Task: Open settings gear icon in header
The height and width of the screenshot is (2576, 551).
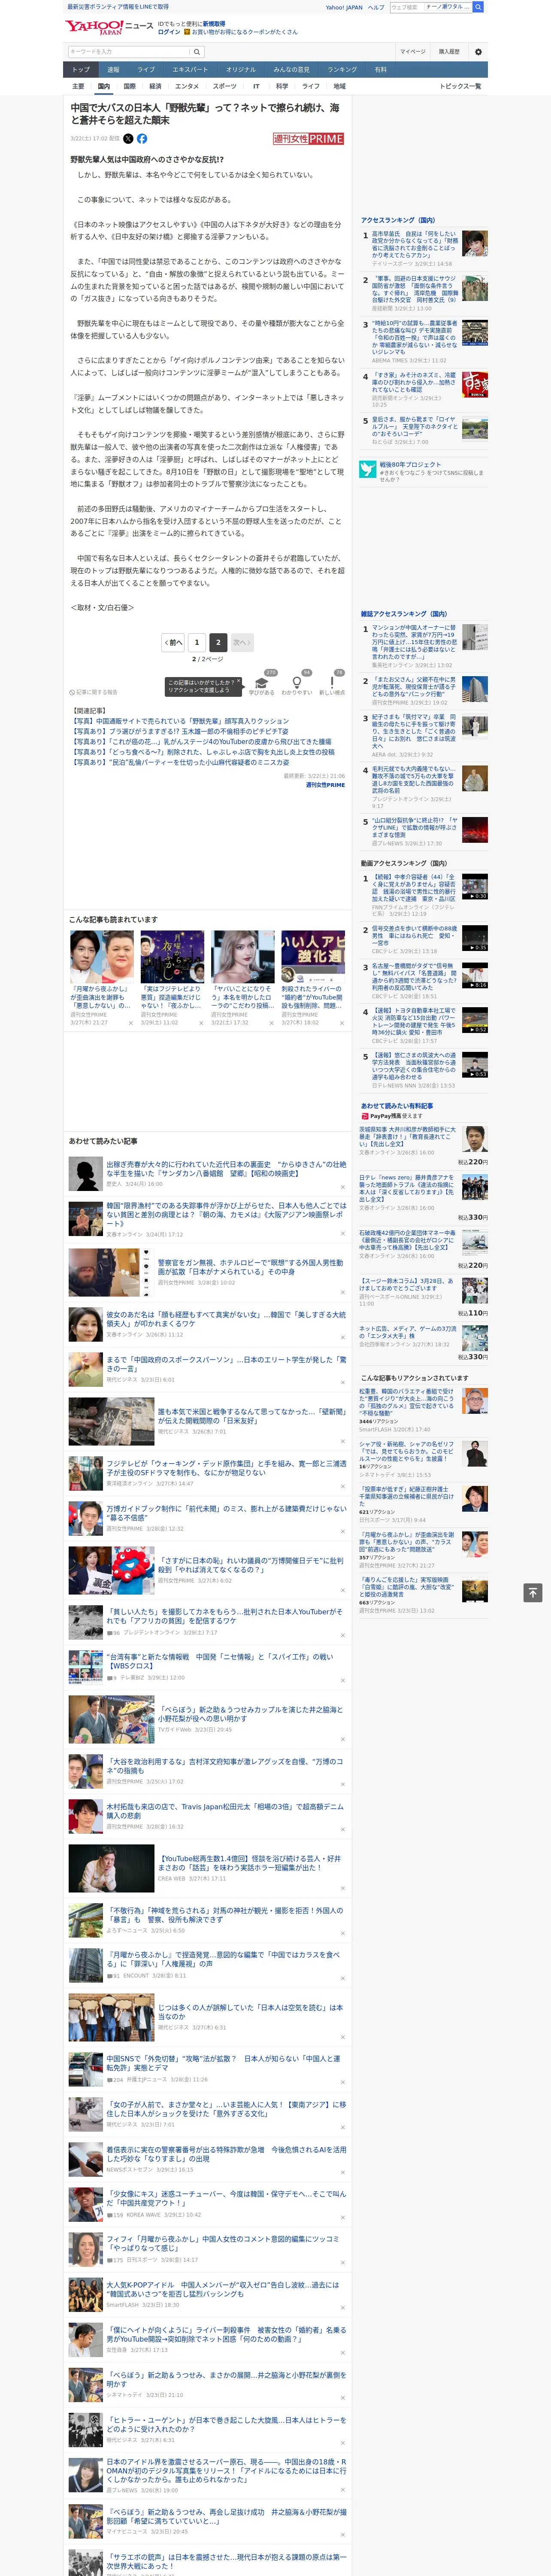Action: point(478,51)
